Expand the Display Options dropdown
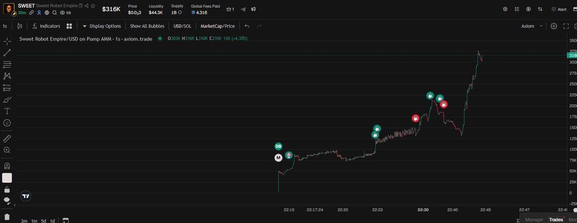577x223 pixels. click(101, 26)
